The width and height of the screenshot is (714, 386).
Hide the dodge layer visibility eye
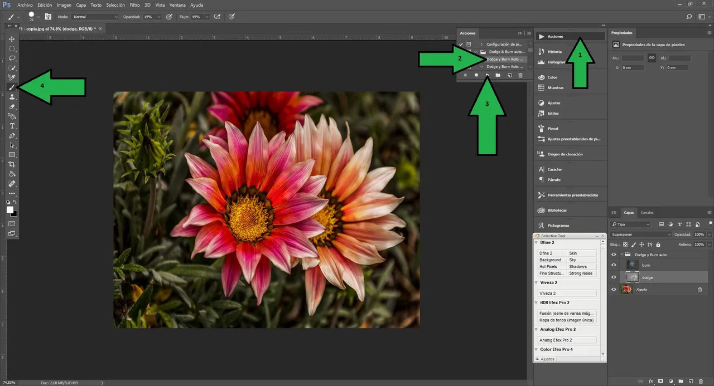tap(614, 277)
